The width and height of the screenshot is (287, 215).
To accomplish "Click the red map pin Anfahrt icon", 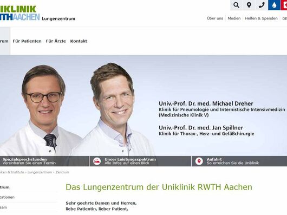I will [199, 161].
